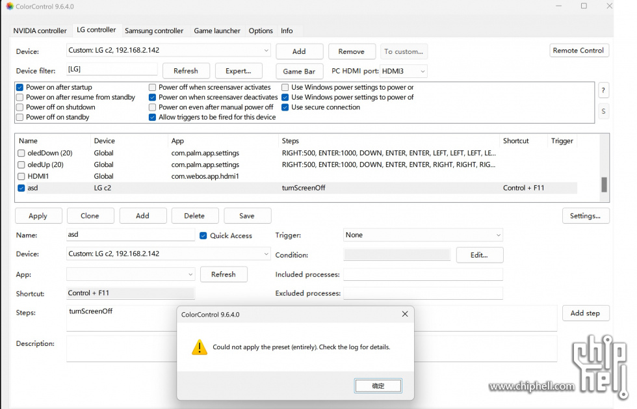Check the HDMI1 preset box
The height and width of the screenshot is (409, 637).
(21, 176)
